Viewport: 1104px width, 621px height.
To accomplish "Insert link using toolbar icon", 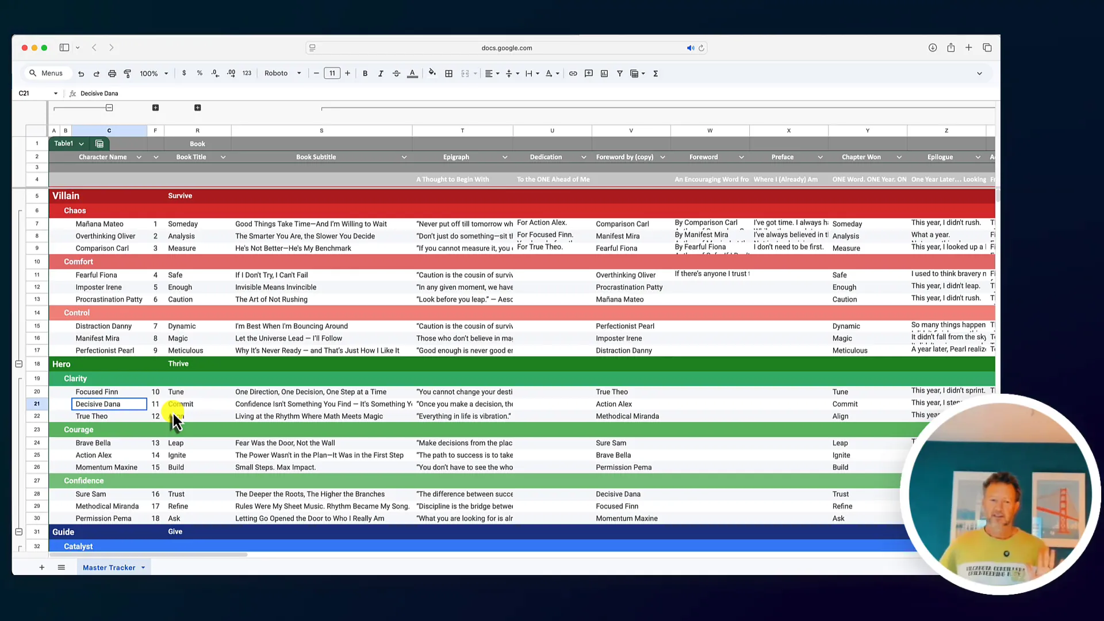I will 573,74.
